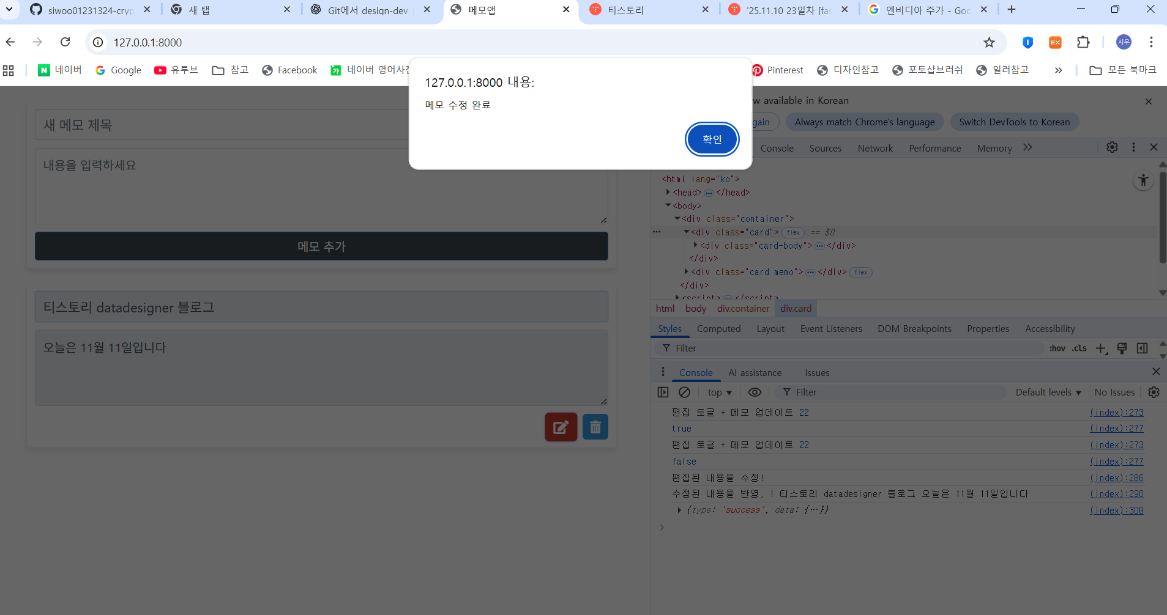The image size is (1167, 615).
Task: Open a new browser tab with plus
Action: pos(1012,9)
